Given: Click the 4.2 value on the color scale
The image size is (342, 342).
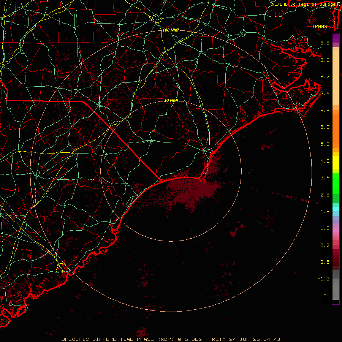Looking at the screenshot, I should [325, 161].
